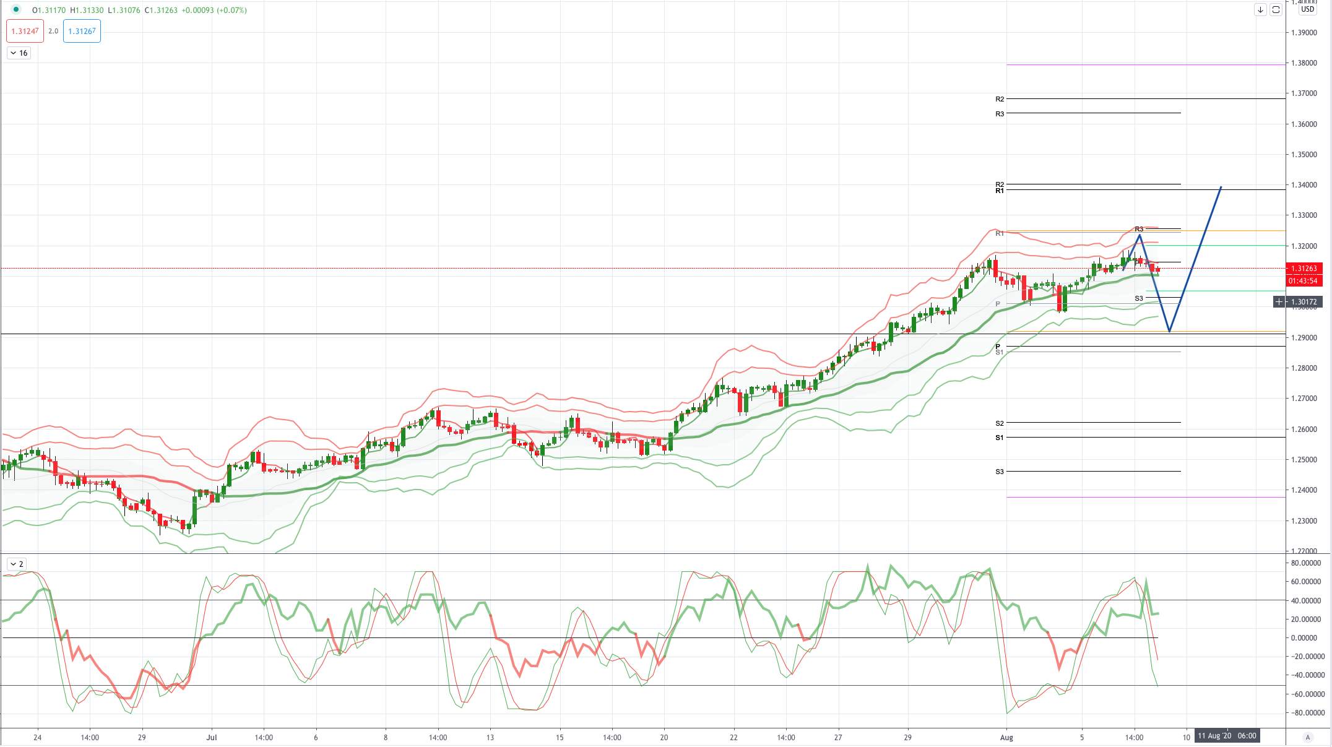The height and width of the screenshot is (747, 1332).
Task: Click the crosshair price label 1.30172
Action: 1304,302
